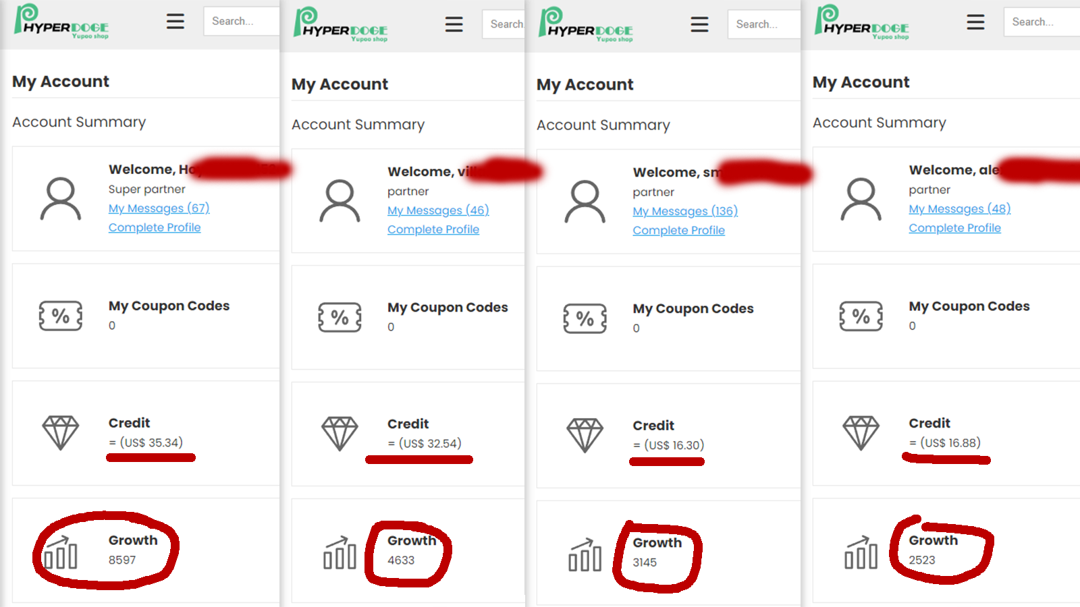Open the hamburger menu in the leftmost panel
Screen dimensions: 1080x607
(175, 22)
